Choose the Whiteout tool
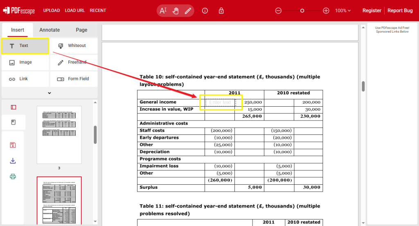This screenshot has width=419, height=226. [74, 46]
